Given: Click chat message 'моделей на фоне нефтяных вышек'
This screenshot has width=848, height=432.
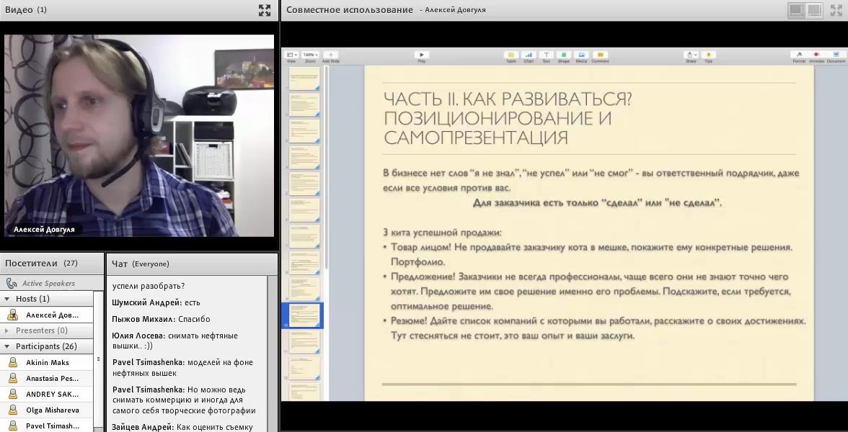Looking at the screenshot, I should coord(183,368).
